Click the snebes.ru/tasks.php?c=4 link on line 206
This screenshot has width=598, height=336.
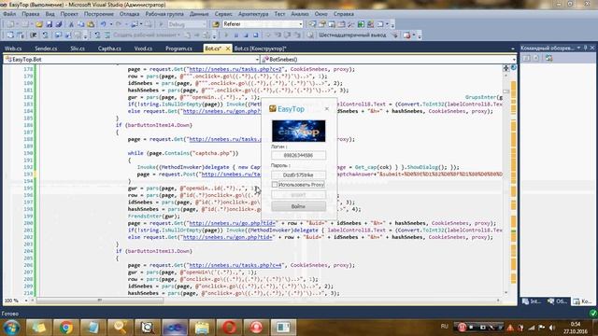coord(235,265)
